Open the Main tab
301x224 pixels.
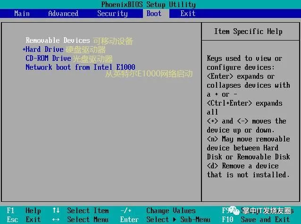coord(22,13)
